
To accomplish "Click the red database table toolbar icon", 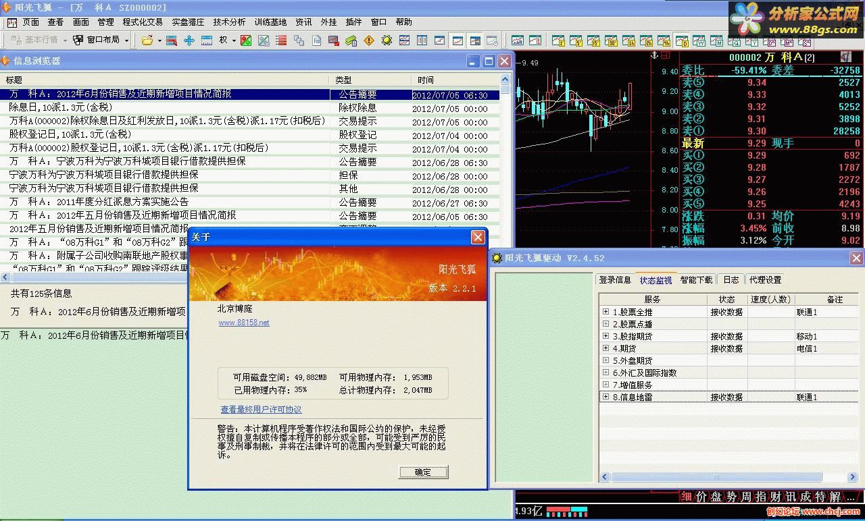I will [x=171, y=40].
